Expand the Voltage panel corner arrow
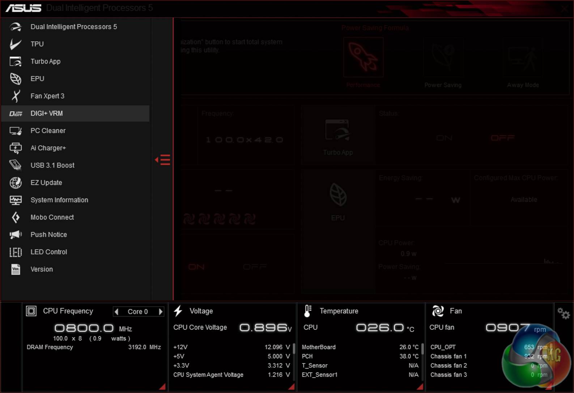574x393 pixels. 291,387
